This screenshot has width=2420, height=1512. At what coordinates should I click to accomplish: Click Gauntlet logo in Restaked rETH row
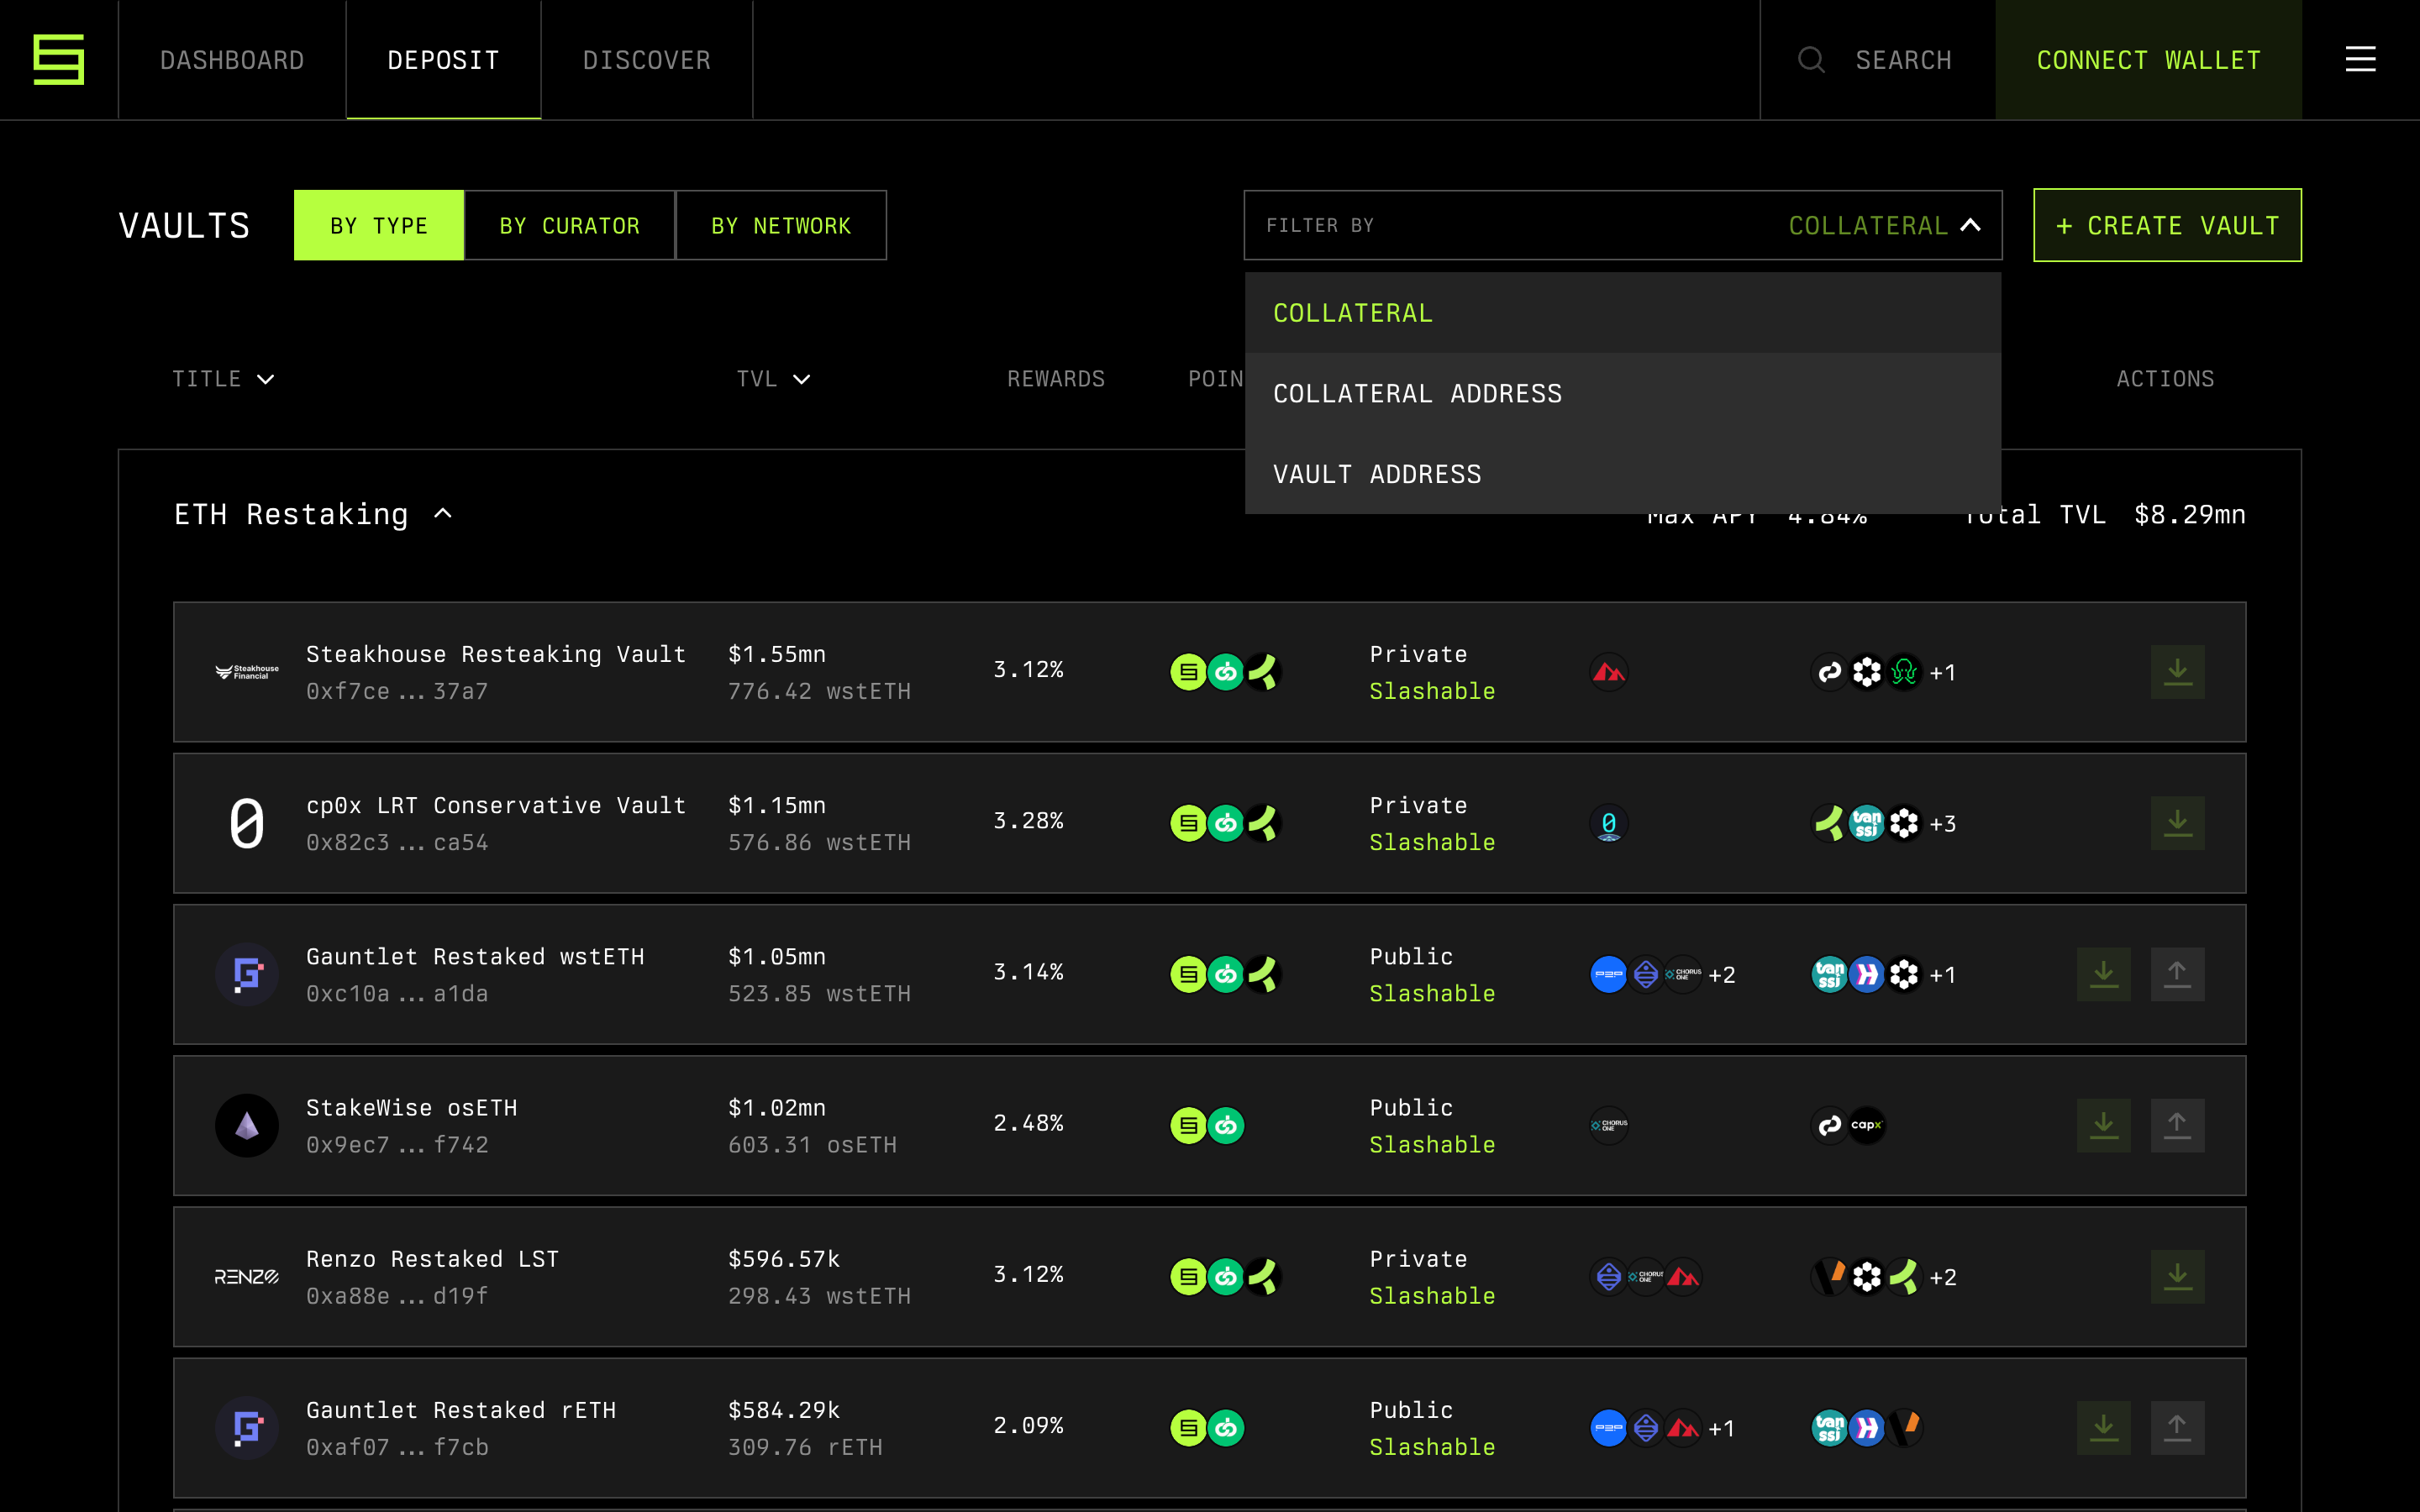pos(247,1427)
